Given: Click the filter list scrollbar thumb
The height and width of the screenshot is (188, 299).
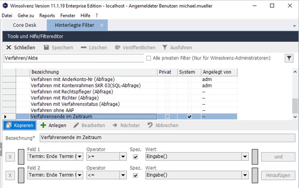Looking at the screenshot, I should tap(295, 106).
